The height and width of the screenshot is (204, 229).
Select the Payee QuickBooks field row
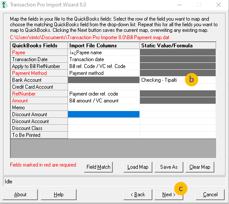[x=39, y=53]
